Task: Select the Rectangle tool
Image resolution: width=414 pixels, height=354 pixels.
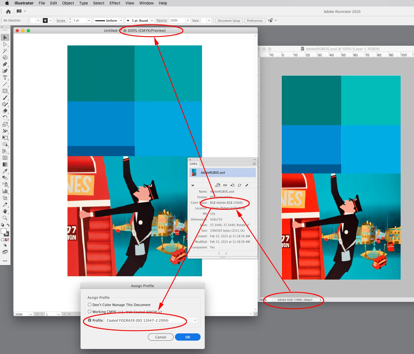Action: coord(5,91)
